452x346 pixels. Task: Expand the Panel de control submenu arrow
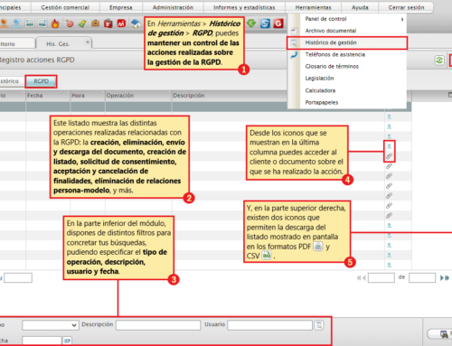(x=402, y=19)
